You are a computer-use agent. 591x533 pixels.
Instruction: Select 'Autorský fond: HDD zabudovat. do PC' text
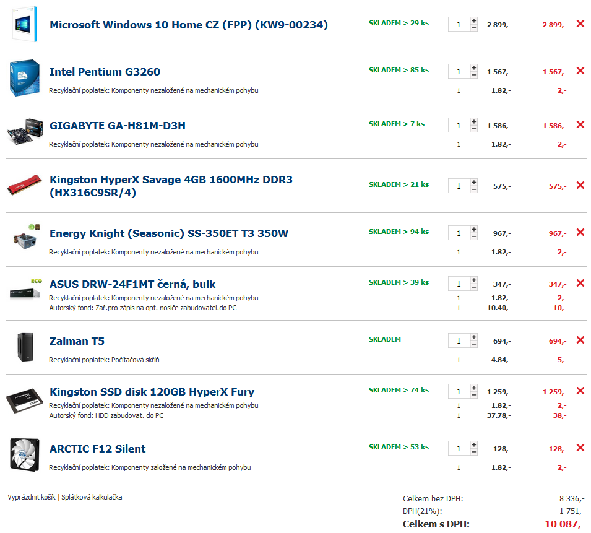click(106, 415)
